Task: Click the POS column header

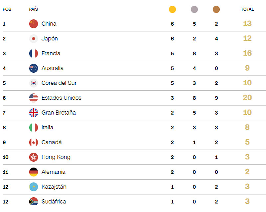Action: (7, 9)
